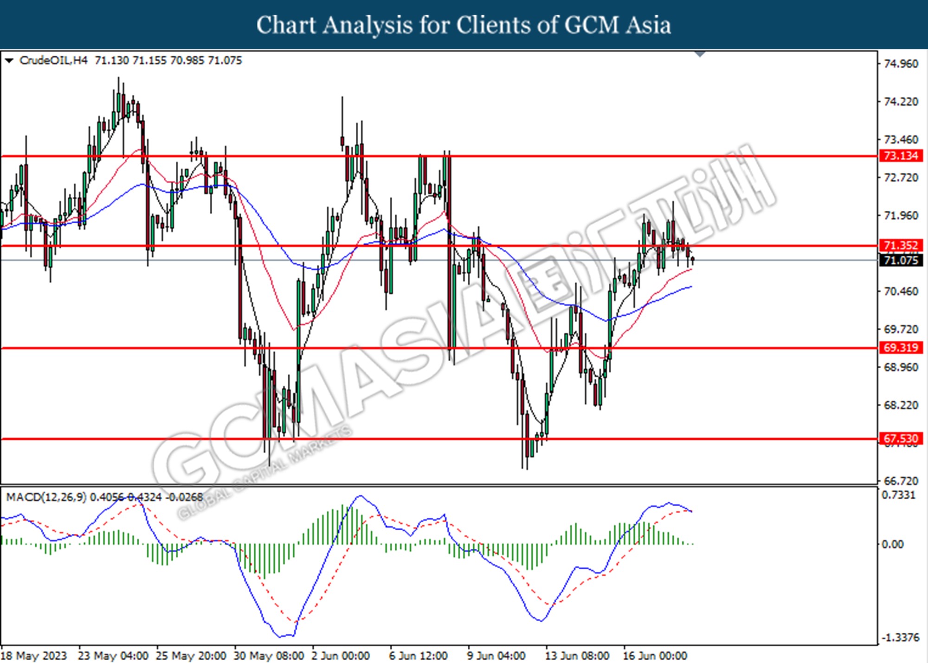Click the Chart Analysis for Clients title
The width and height of the screenshot is (928, 663).
point(464,25)
